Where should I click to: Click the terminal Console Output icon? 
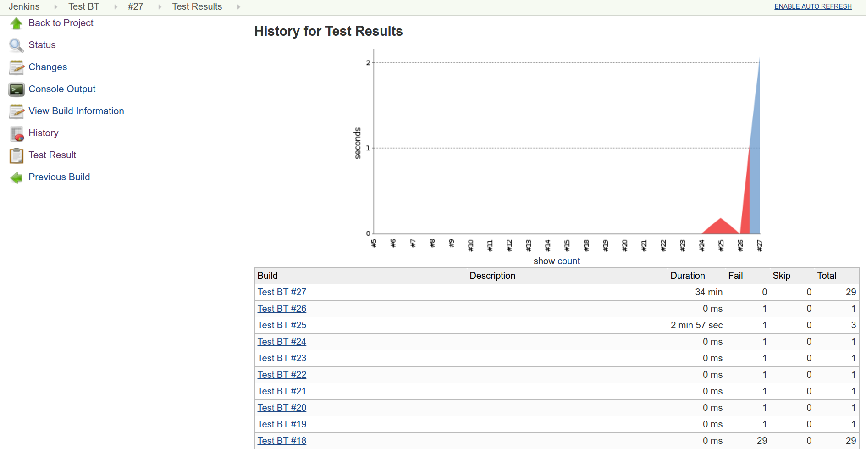coord(16,89)
